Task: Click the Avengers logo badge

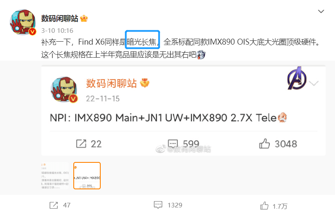Action: [x=297, y=78]
